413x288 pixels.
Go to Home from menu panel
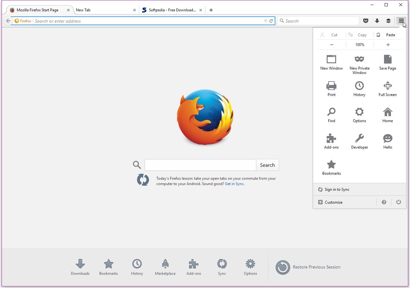click(387, 115)
